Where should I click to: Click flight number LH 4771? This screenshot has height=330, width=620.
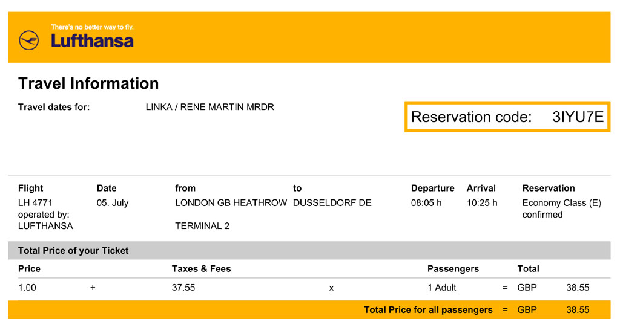pyautogui.click(x=36, y=203)
